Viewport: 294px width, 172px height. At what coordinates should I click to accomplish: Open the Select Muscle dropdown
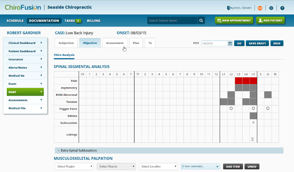click(x=116, y=166)
